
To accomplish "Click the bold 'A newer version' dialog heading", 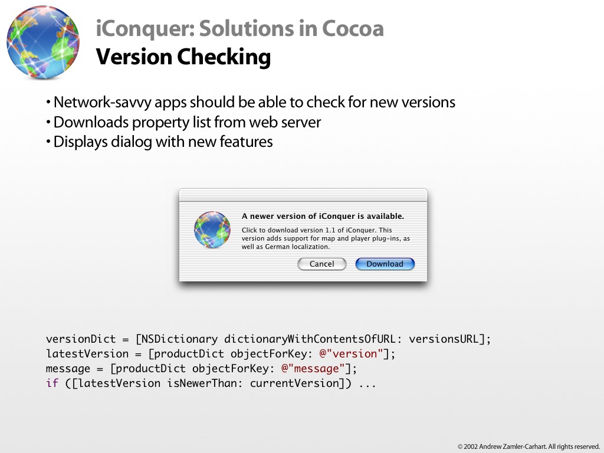I will (x=323, y=216).
